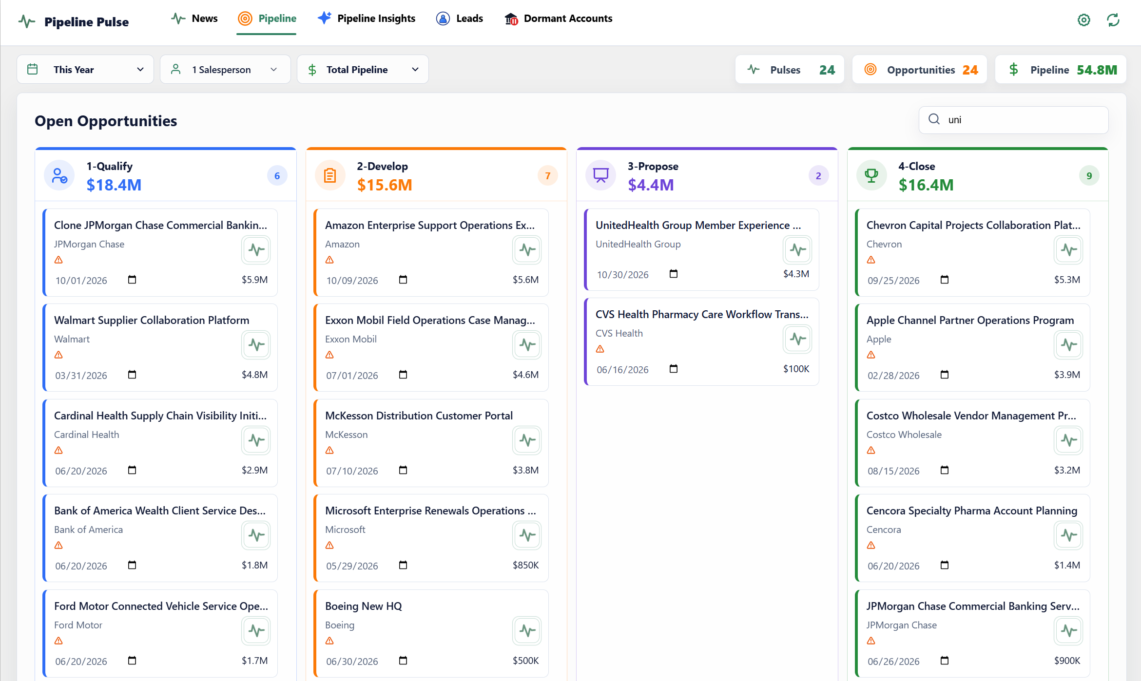Click the 3-Propose presentation icon
This screenshot has width=1141, height=681.
pos(600,175)
